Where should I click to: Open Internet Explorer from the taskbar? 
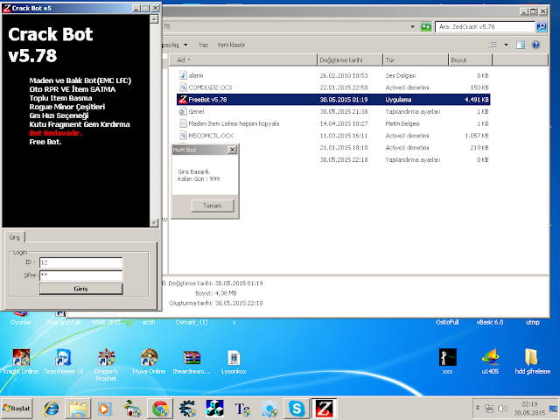[51, 409]
